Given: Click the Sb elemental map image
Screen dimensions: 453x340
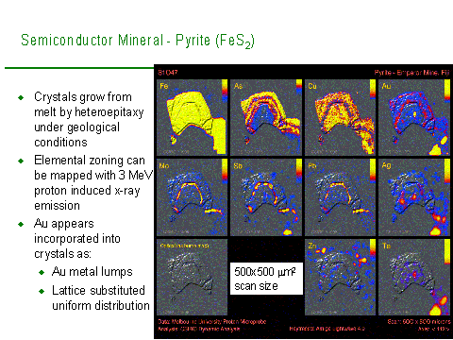Looking at the screenshot, I should tap(266, 196).
